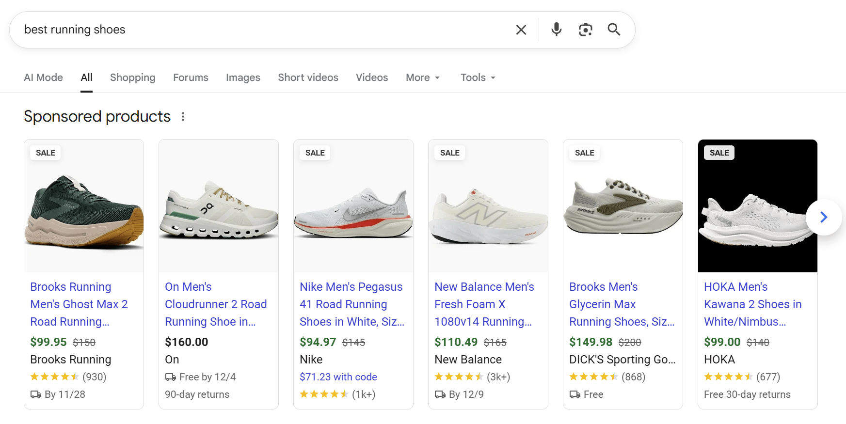
Task: Click the $94.97 price
Action: [x=318, y=342]
